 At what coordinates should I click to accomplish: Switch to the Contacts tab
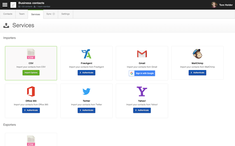point(8,14)
